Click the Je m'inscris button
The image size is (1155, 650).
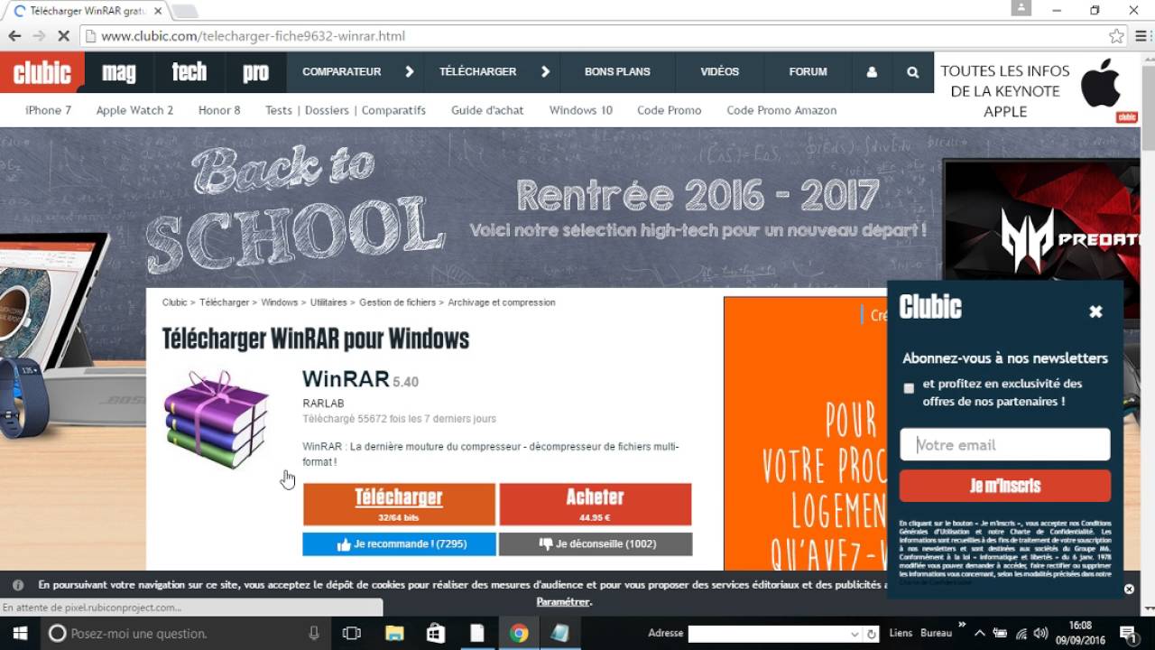(1005, 486)
